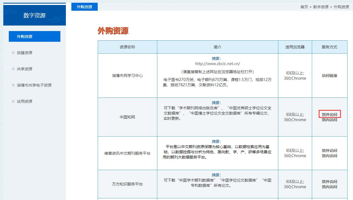Click the 数字资源 breadcrumb link
This screenshot has width=353, height=200.
[321, 7]
